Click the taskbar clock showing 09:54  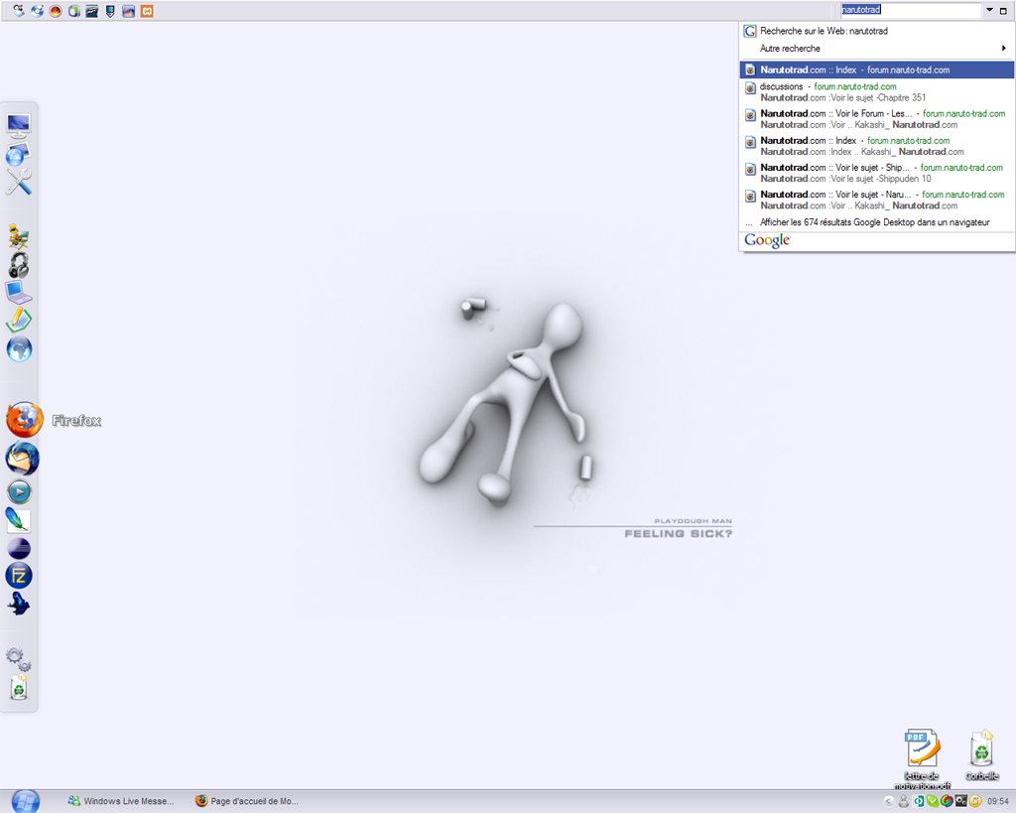[998, 801]
